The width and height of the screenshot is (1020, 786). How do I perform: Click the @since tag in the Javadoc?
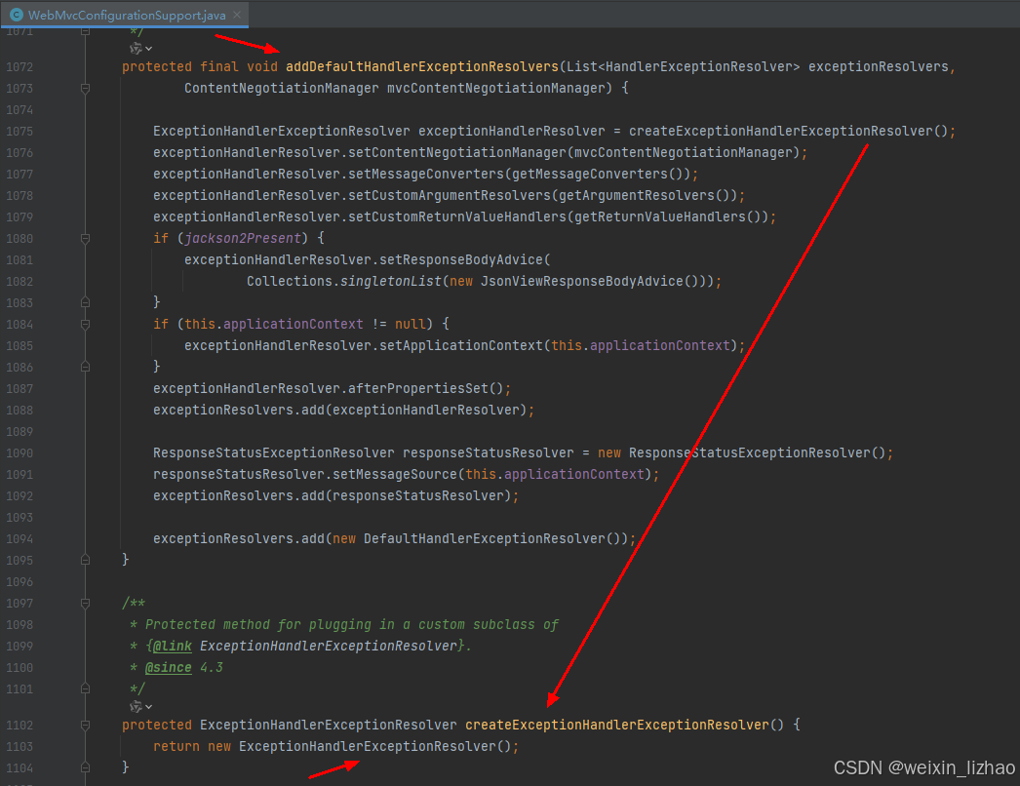click(x=169, y=667)
